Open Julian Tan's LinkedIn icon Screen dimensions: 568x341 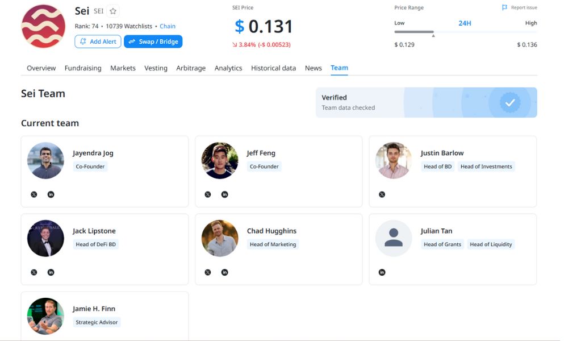tap(382, 272)
